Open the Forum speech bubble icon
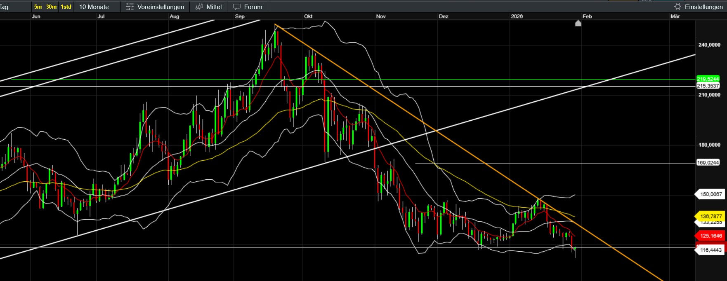Viewport: 727px width, 281px height. [237, 7]
